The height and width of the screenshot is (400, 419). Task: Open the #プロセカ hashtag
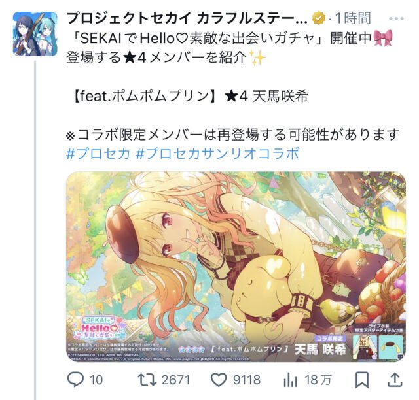tap(98, 154)
